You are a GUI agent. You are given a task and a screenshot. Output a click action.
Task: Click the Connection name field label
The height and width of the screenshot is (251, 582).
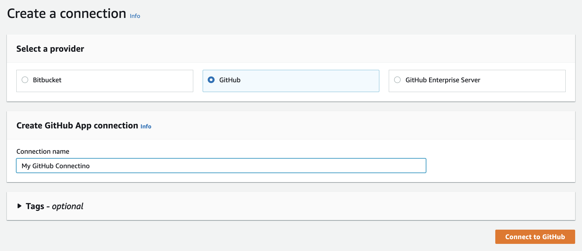pos(43,151)
